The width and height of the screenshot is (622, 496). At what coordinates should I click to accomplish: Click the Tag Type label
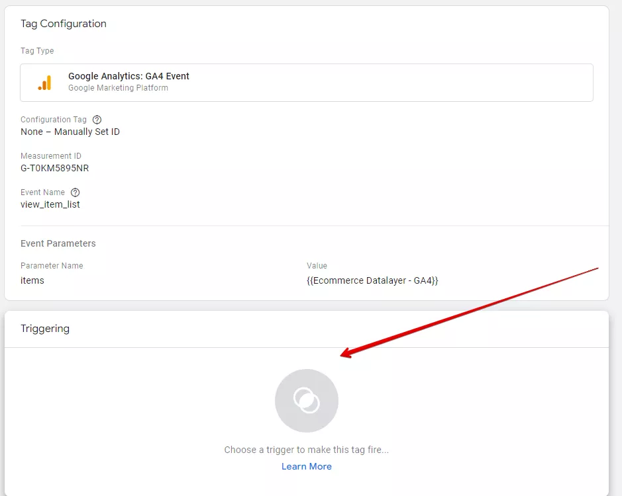pos(37,51)
